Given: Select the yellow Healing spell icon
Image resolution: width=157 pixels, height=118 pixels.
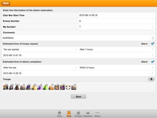Looking at the screenshot, I should (x=34, y=87).
